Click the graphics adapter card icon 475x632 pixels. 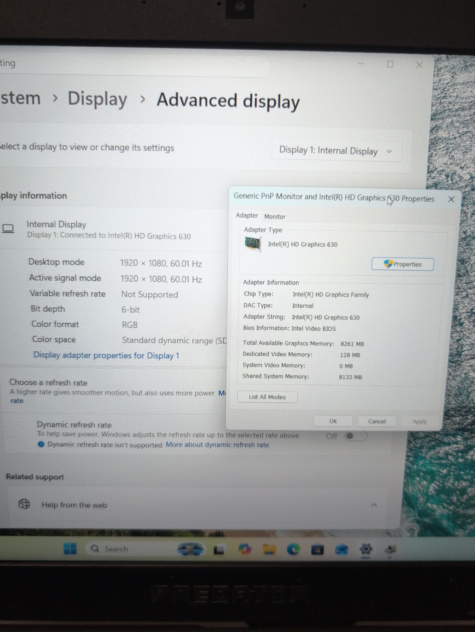pyautogui.click(x=253, y=244)
